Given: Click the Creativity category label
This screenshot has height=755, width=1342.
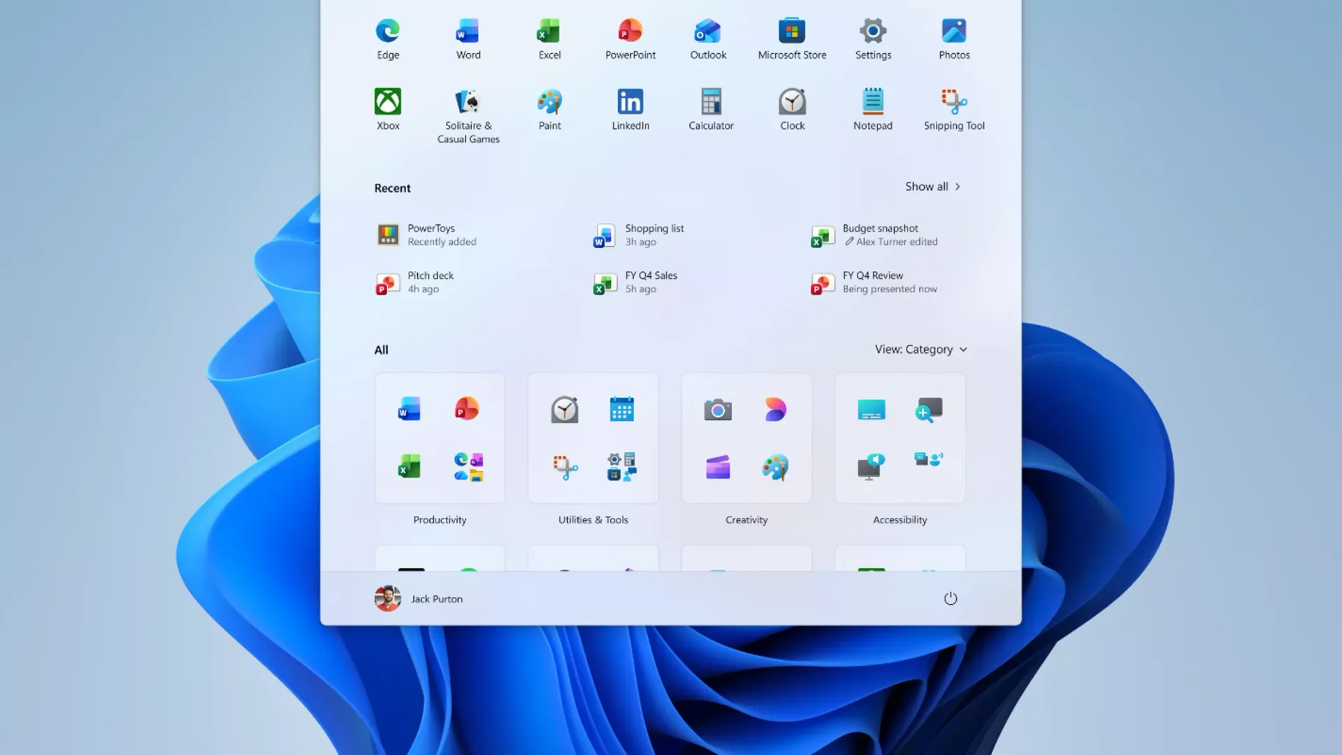Looking at the screenshot, I should [746, 520].
